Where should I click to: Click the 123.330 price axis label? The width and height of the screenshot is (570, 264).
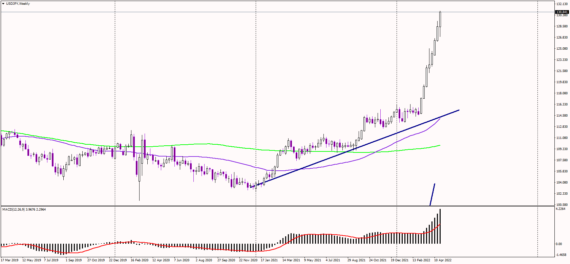[x=562, y=60]
